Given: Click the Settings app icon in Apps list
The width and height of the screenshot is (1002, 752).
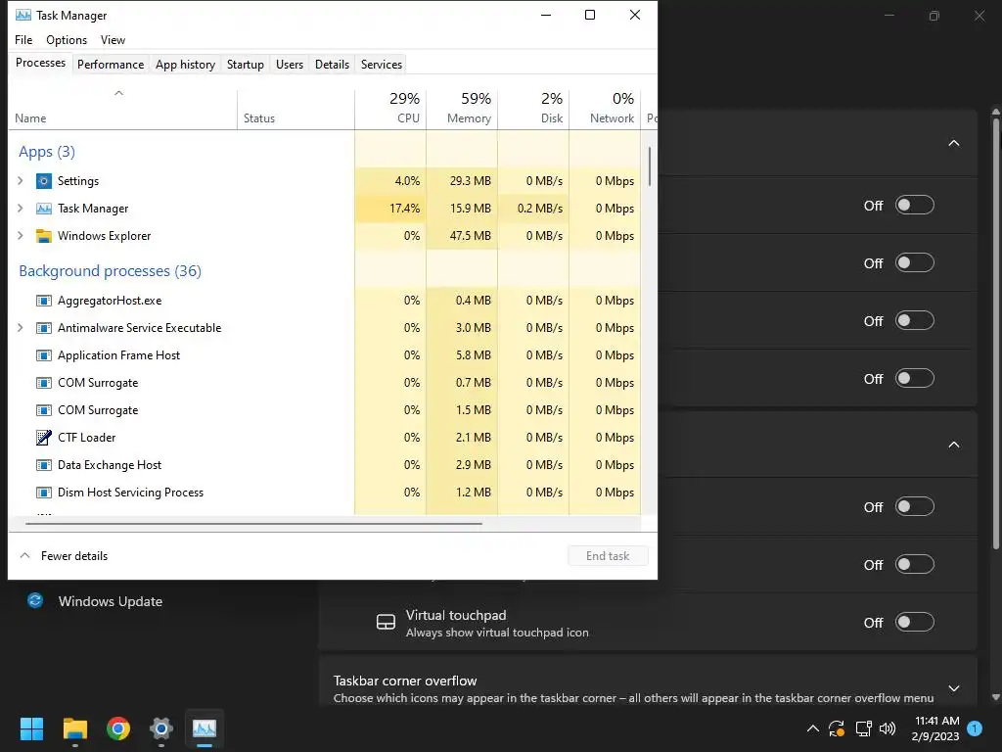Looking at the screenshot, I should coord(43,181).
